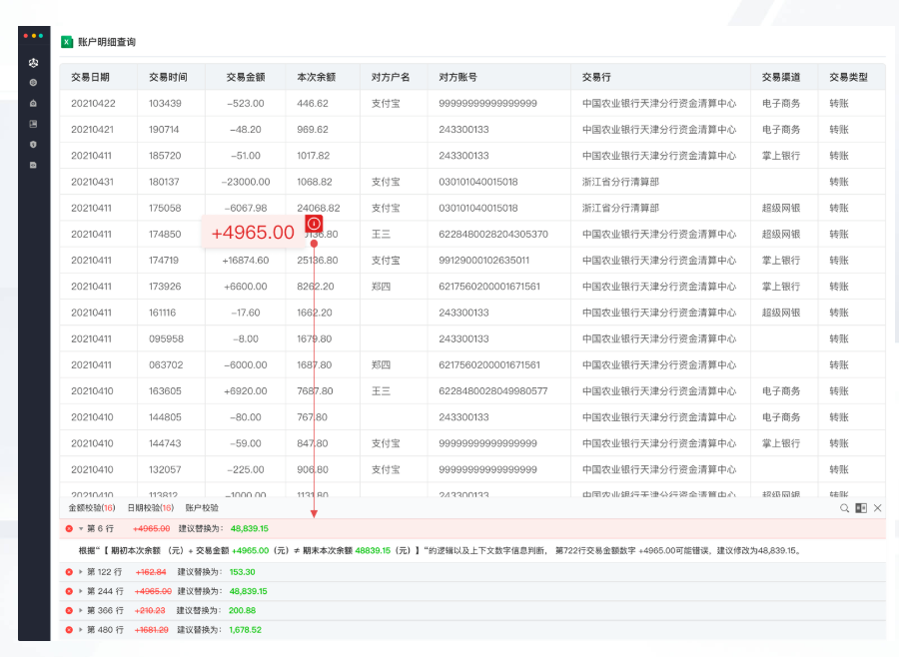Click the search magnifier in the validation panel
This screenshot has width=899, height=657.
click(844, 508)
